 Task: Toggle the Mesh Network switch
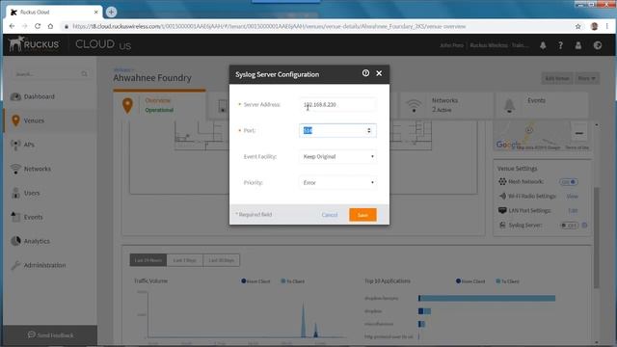(x=569, y=182)
